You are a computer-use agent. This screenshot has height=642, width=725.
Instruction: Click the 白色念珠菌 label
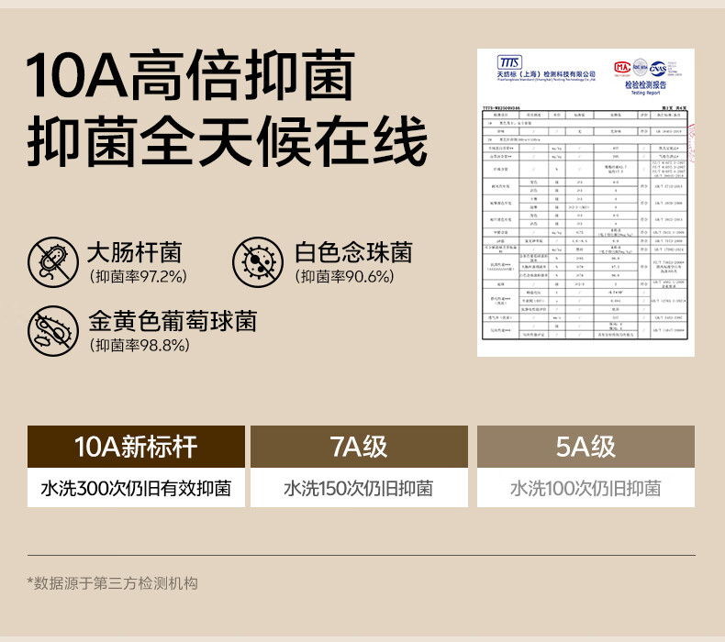pos(353,252)
